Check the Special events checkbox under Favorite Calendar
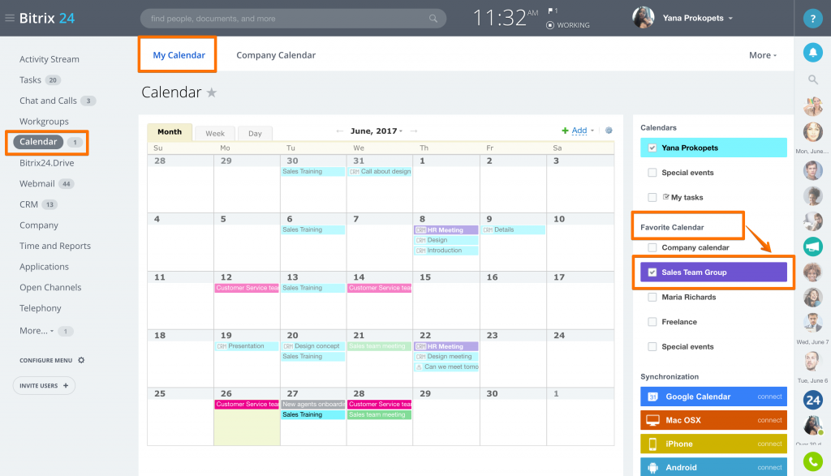Viewport: 831px width, 476px height. (x=652, y=347)
